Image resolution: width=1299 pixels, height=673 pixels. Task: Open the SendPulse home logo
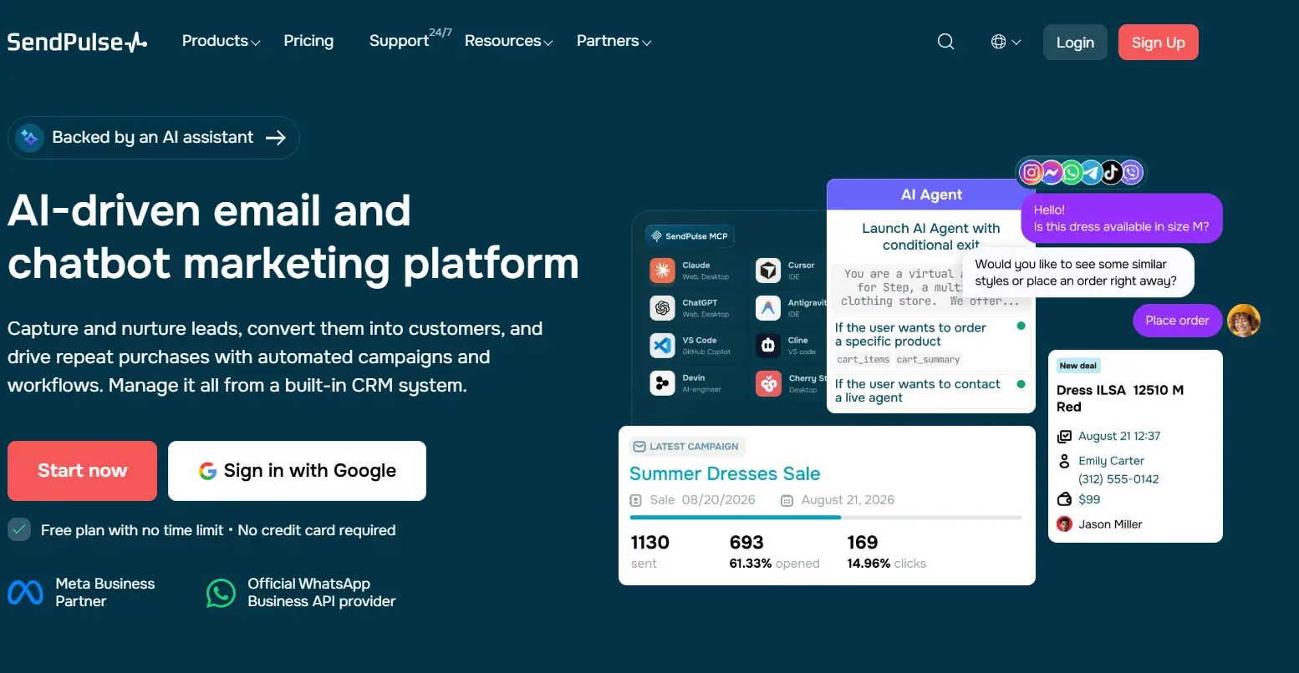(77, 42)
